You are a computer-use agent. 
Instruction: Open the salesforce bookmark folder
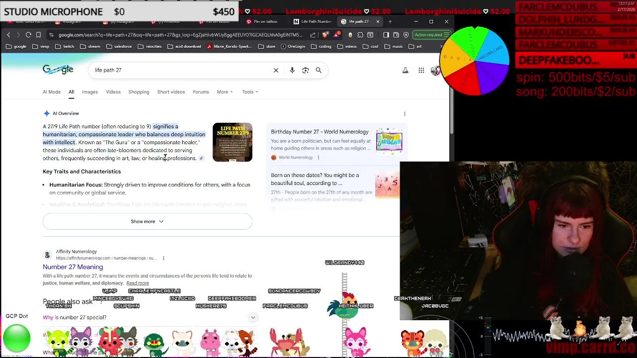pyautogui.click(x=118, y=46)
